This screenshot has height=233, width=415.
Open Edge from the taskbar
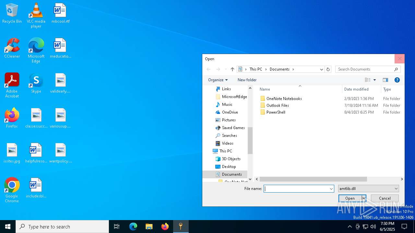pyautogui.click(x=133, y=227)
